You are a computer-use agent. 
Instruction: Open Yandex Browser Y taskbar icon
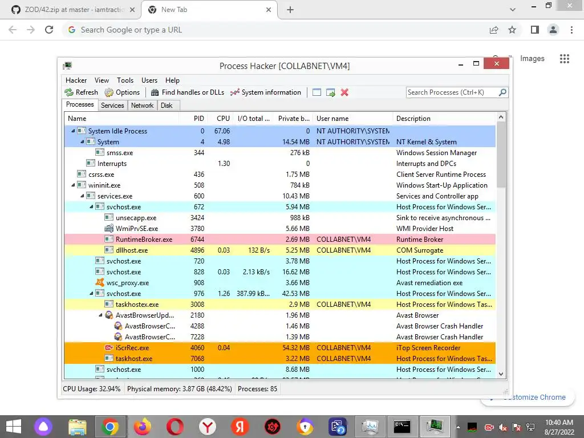[208, 427]
